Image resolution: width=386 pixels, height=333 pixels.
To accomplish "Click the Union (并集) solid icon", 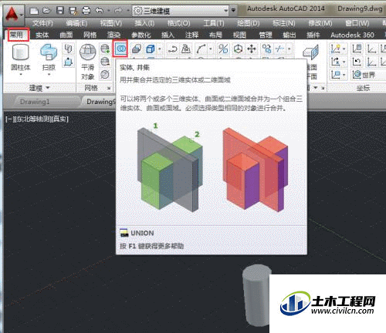I will pyautogui.click(x=120, y=49).
